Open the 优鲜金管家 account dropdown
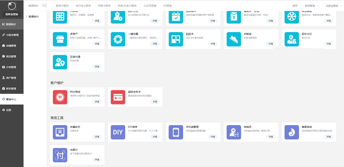 point(334,6)
